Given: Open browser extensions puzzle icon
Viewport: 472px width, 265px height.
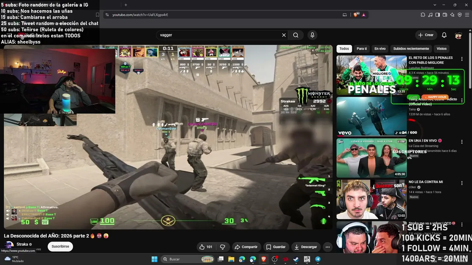Looking at the screenshot, I should click(423, 15).
